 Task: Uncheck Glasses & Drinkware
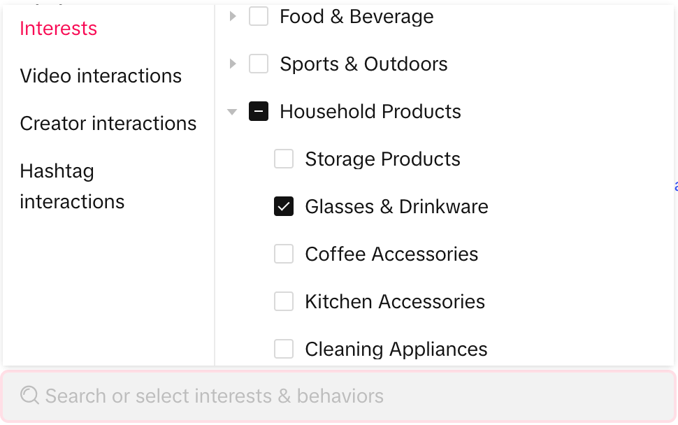[x=284, y=206]
